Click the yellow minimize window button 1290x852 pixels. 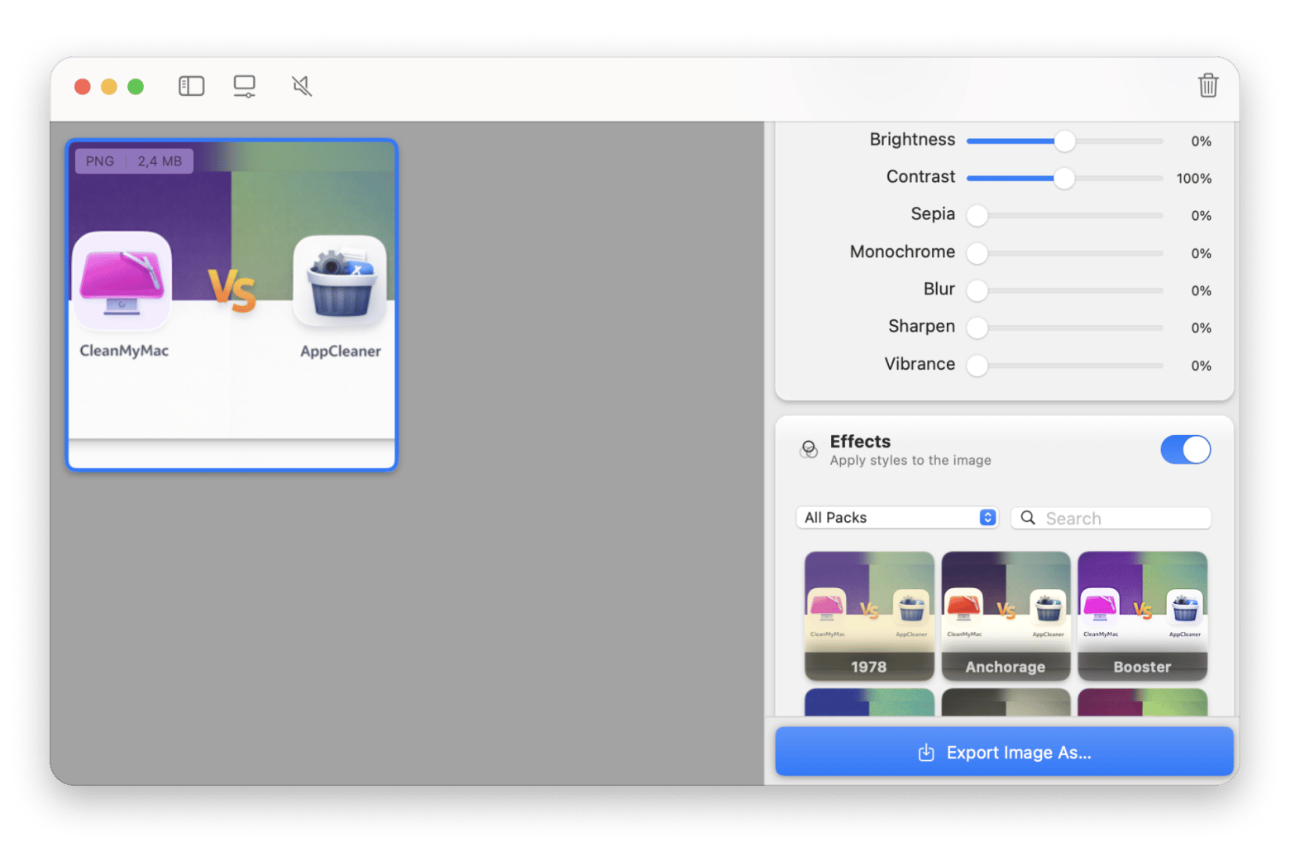point(109,87)
